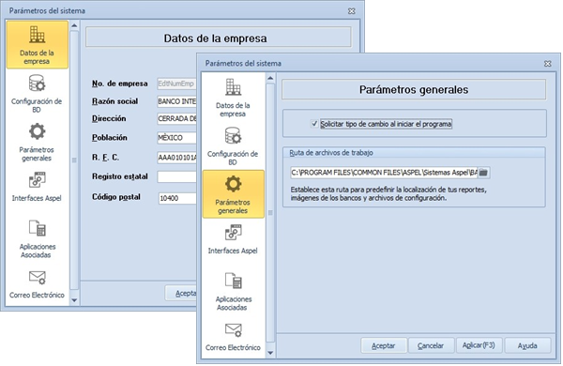Open Correo Electrónico in back window sidebar

[37, 284]
